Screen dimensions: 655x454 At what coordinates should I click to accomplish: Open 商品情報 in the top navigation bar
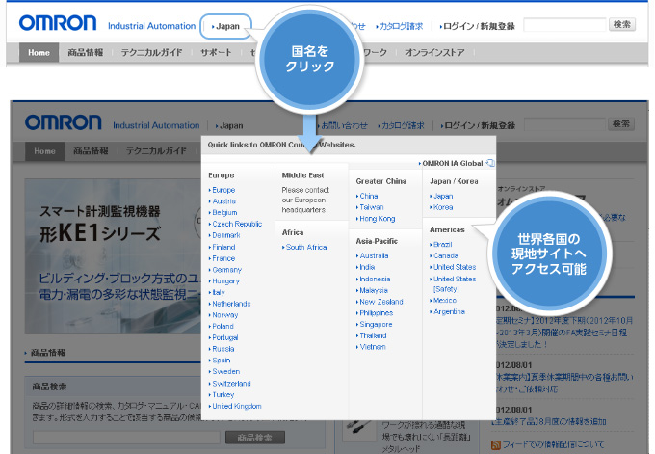point(85,53)
